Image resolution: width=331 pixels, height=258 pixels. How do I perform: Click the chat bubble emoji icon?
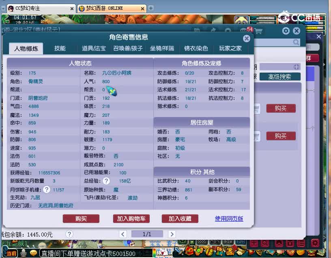(33, 253)
